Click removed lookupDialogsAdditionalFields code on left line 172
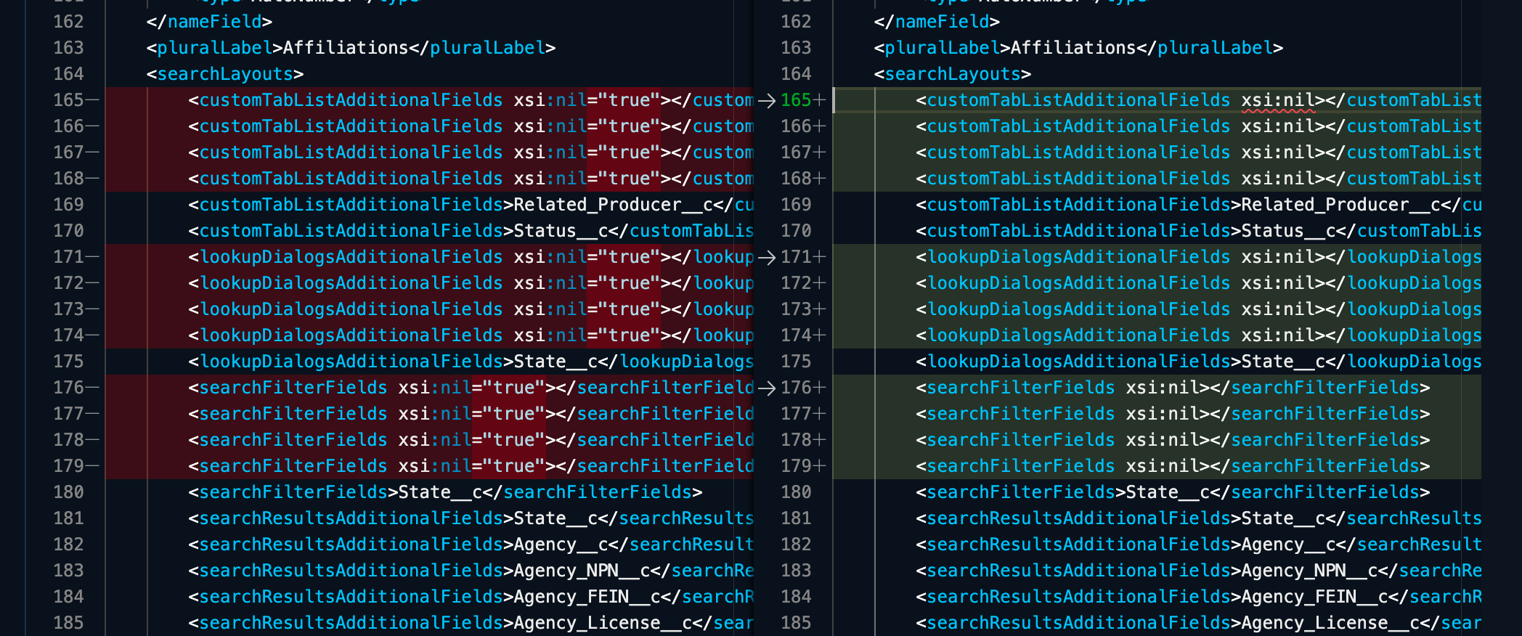 pyautogui.click(x=471, y=283)
